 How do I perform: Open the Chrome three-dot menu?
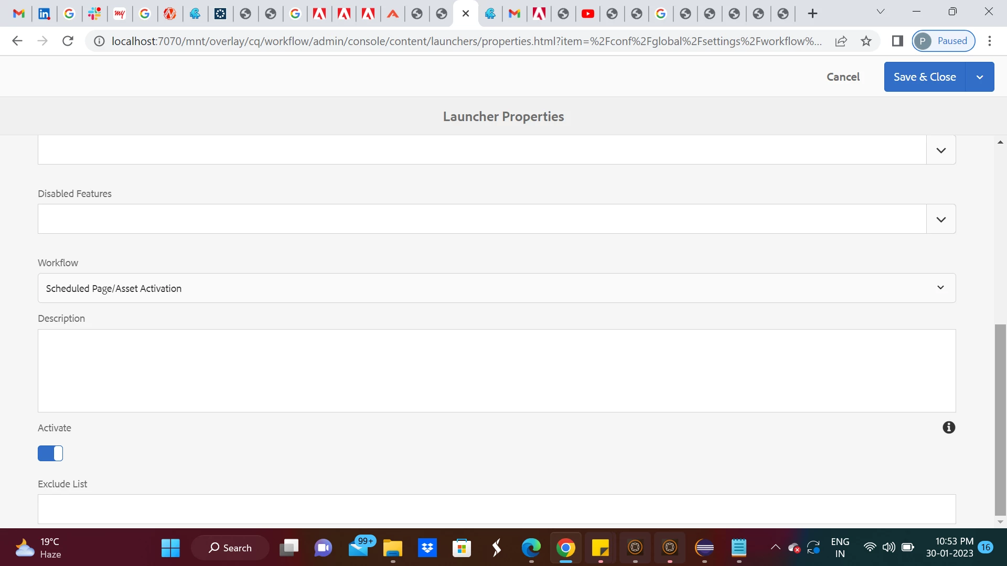990,41
